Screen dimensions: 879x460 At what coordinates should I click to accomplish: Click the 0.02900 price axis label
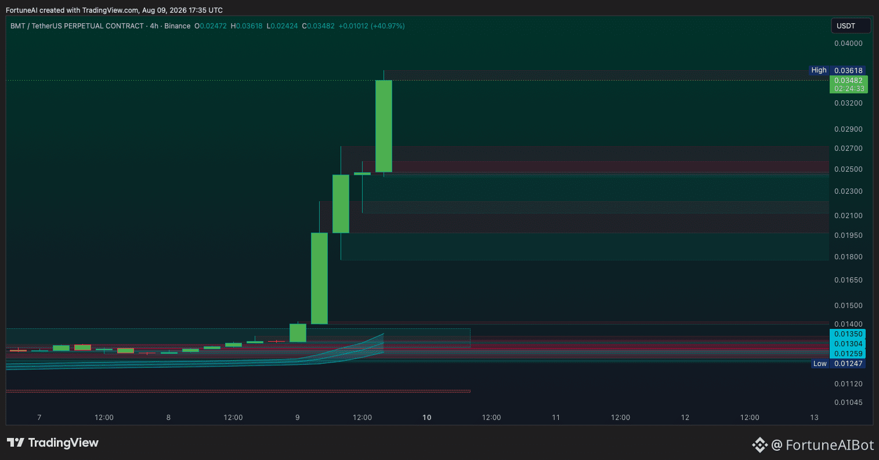pyautogui.click(x=848, y=129)
